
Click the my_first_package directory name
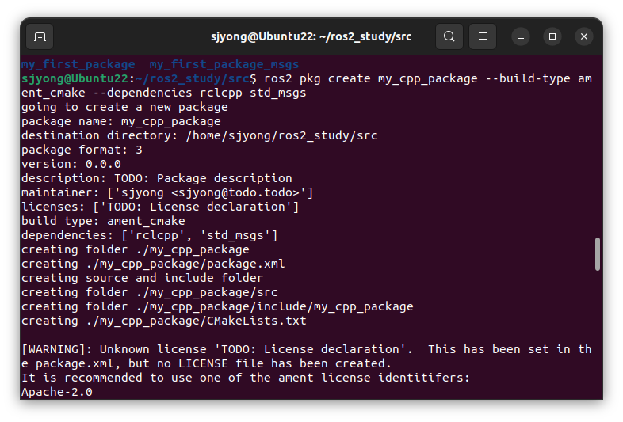point(78,64)
